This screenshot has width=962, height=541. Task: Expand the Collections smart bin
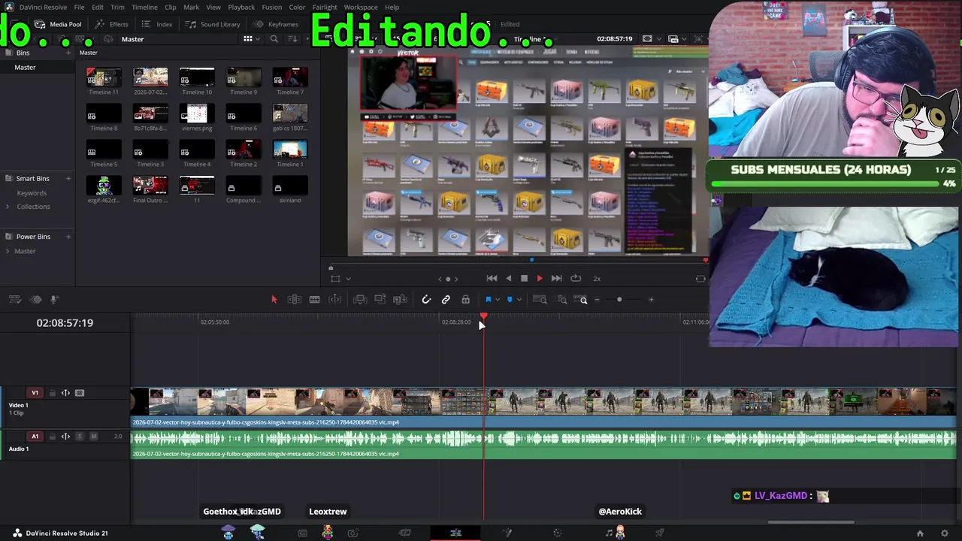pyautogui.click(x=8, y=207)
